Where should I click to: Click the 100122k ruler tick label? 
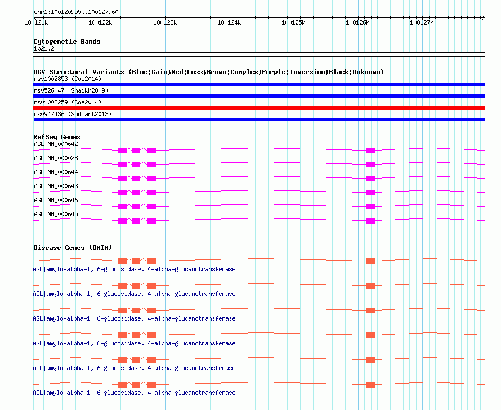[x=100, y=22]
